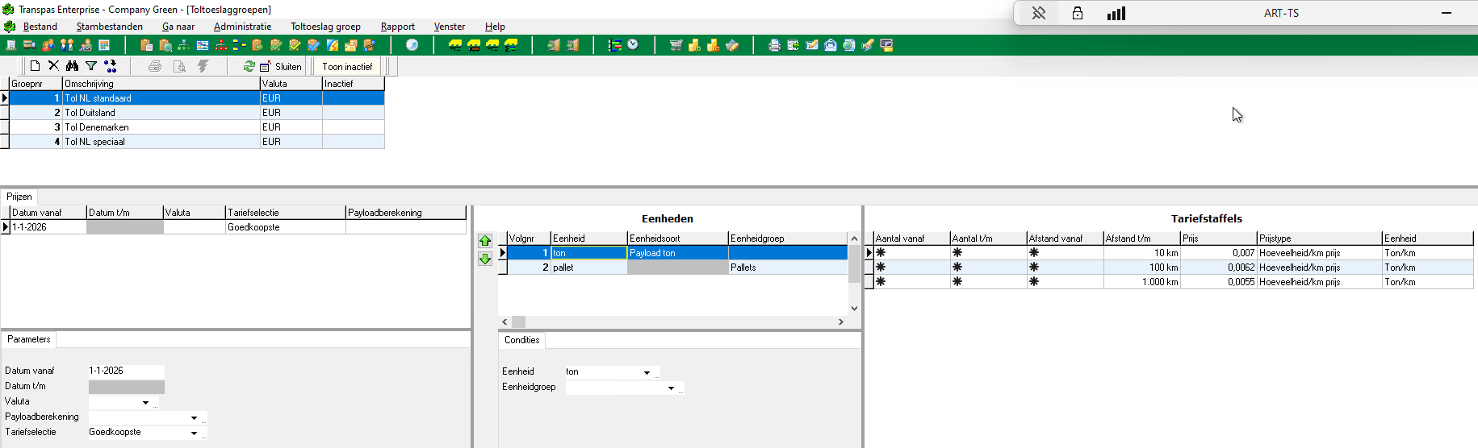The image size is (1478, 448).
Task: Click the Eenheden horizontal scrollbar right arrow
Action: [840, 321]
